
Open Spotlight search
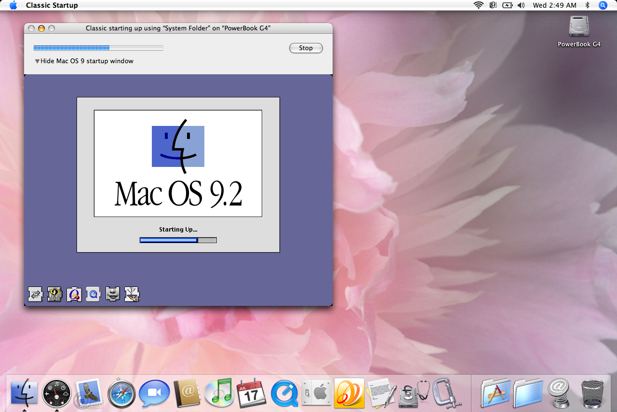(x=603, y=5)
